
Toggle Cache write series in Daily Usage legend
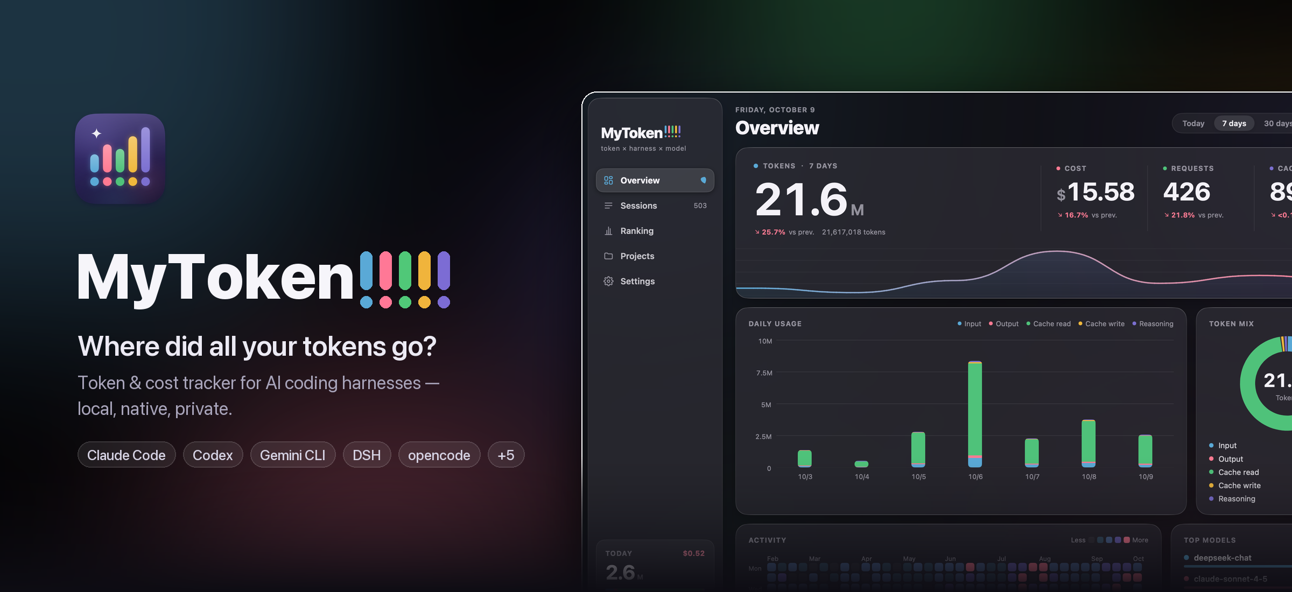click(1101, 323)
